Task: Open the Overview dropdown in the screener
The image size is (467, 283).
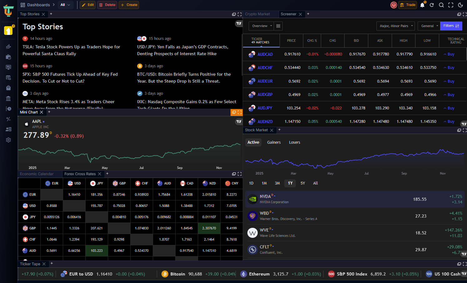Action: click(261, 26)
